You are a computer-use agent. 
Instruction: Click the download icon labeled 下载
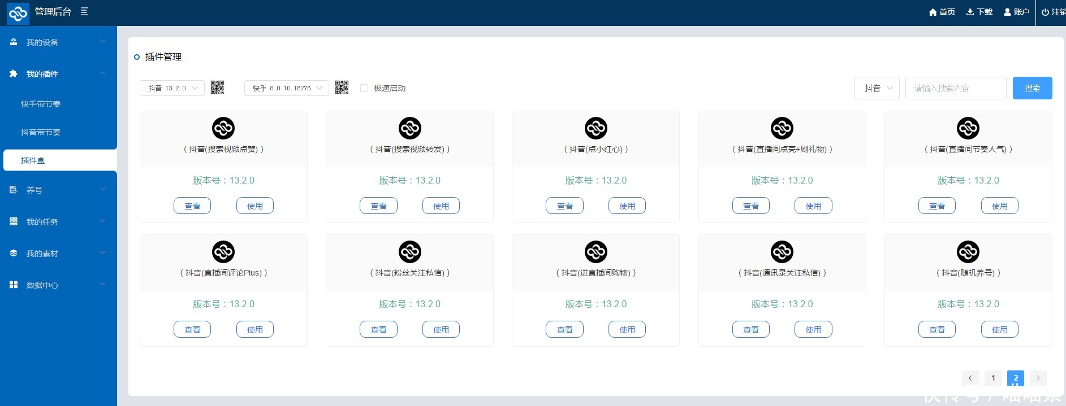pyautogui.click(x=970, y=12)
